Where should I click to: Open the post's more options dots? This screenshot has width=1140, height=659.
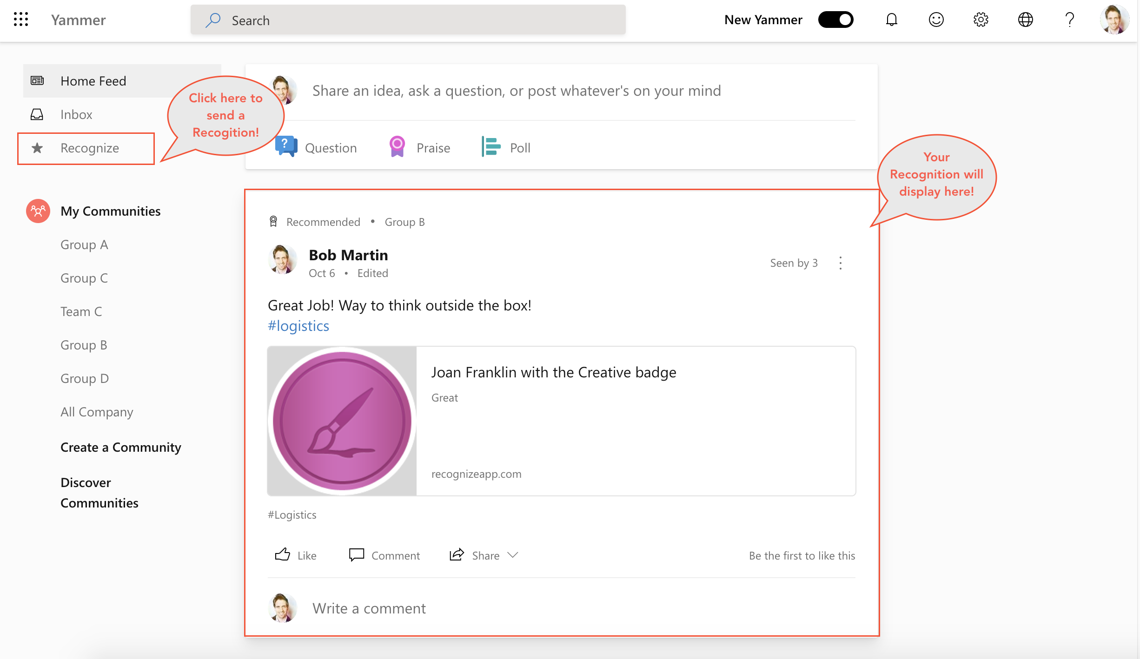coord(840,263)
